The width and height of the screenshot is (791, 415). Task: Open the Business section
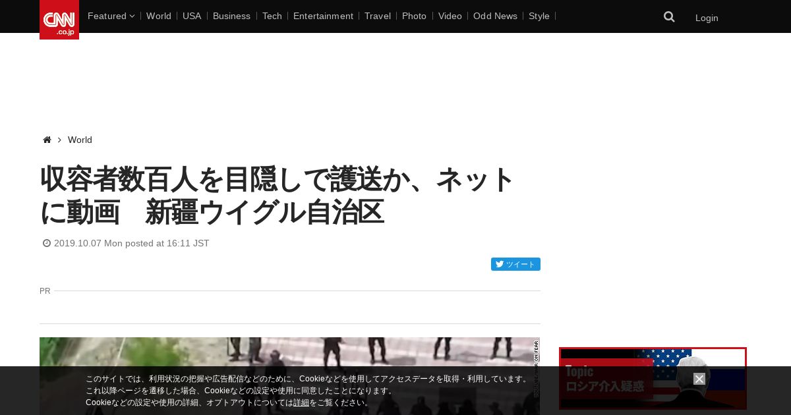[x=231, y=16]
